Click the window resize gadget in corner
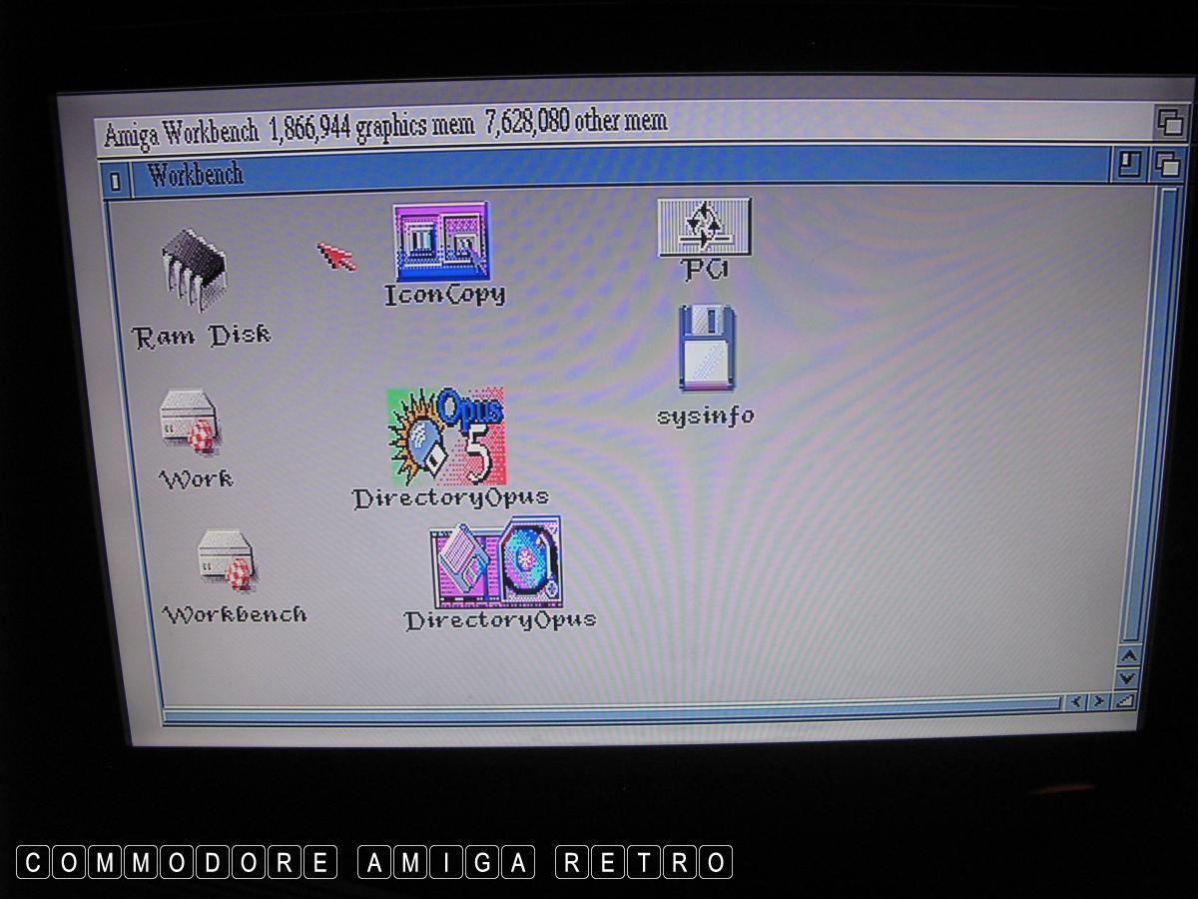The width and height of the screenshot is (1198, 899). (x=1125, y=701)
